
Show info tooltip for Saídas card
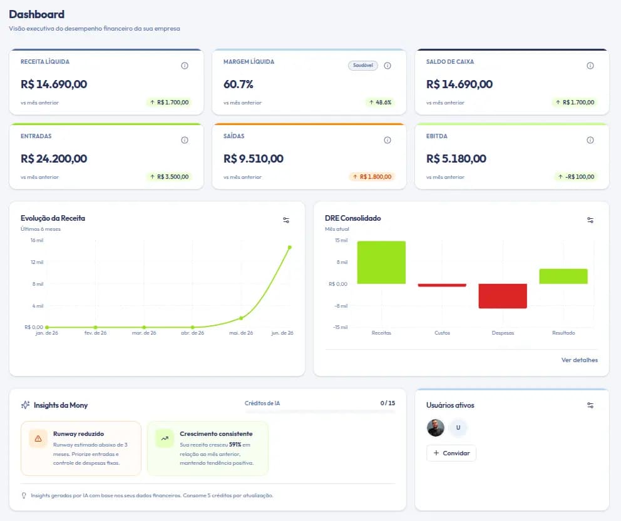click(x=387, y=140)
